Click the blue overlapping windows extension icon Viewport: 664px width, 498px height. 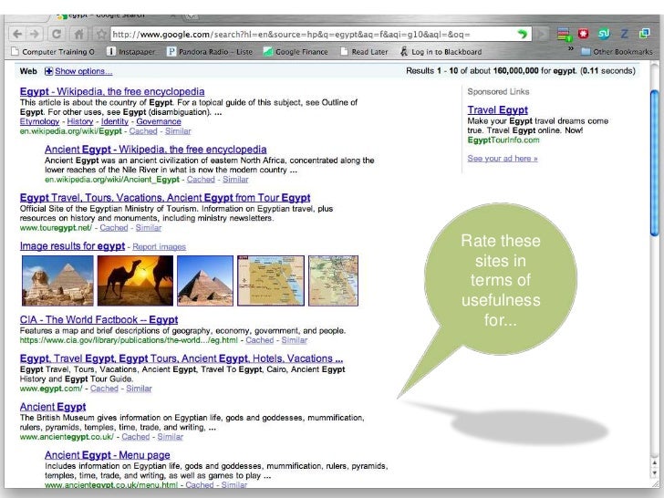tap(644, 34)
